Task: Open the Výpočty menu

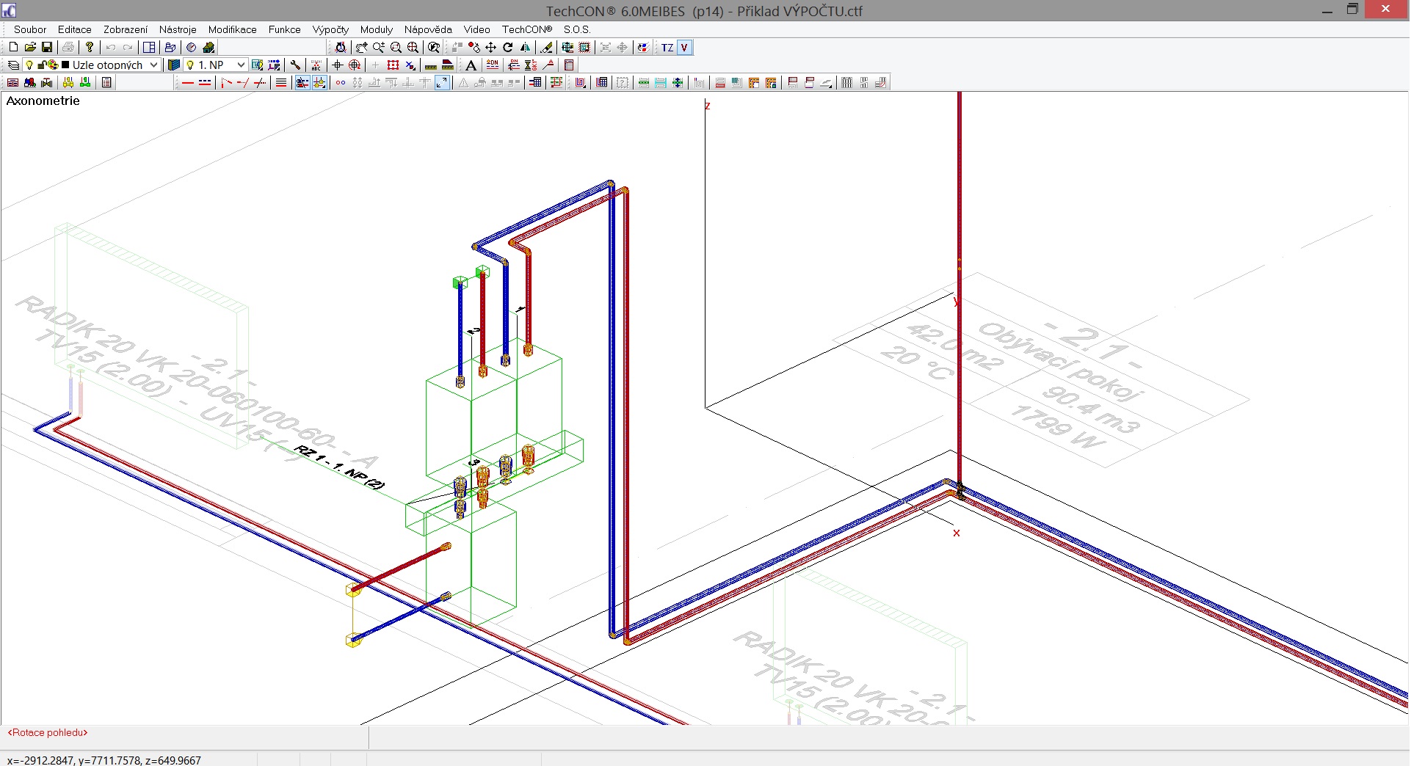Action: (x=330, y=29)
